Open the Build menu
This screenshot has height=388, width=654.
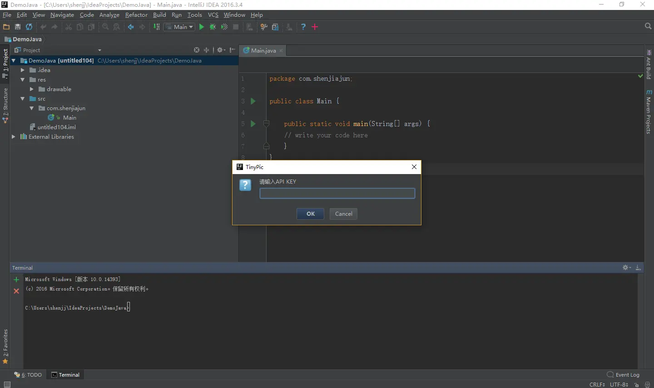click(x=159, y=15)
